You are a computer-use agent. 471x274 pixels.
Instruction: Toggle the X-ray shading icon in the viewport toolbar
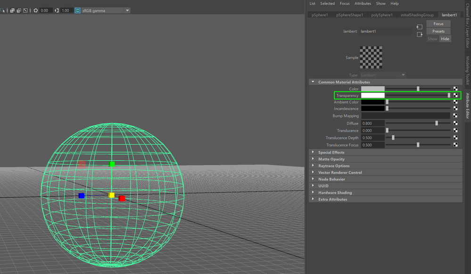[x=12, y=10]
